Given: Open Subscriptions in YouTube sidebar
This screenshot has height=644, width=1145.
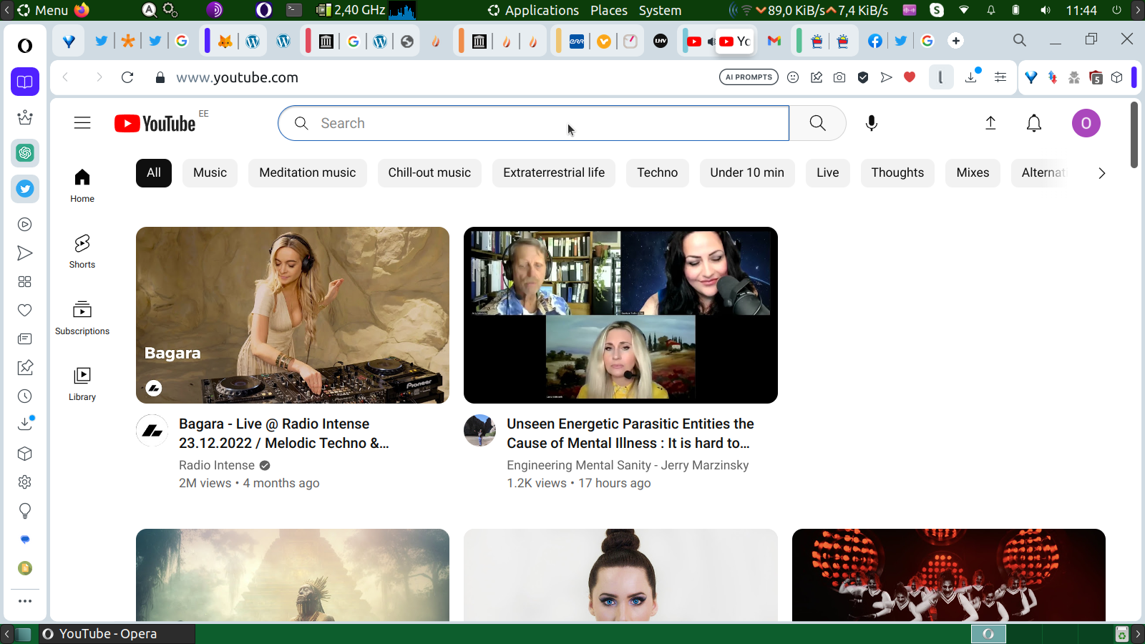Looking at the screenshot, I should tap(82, 318).
